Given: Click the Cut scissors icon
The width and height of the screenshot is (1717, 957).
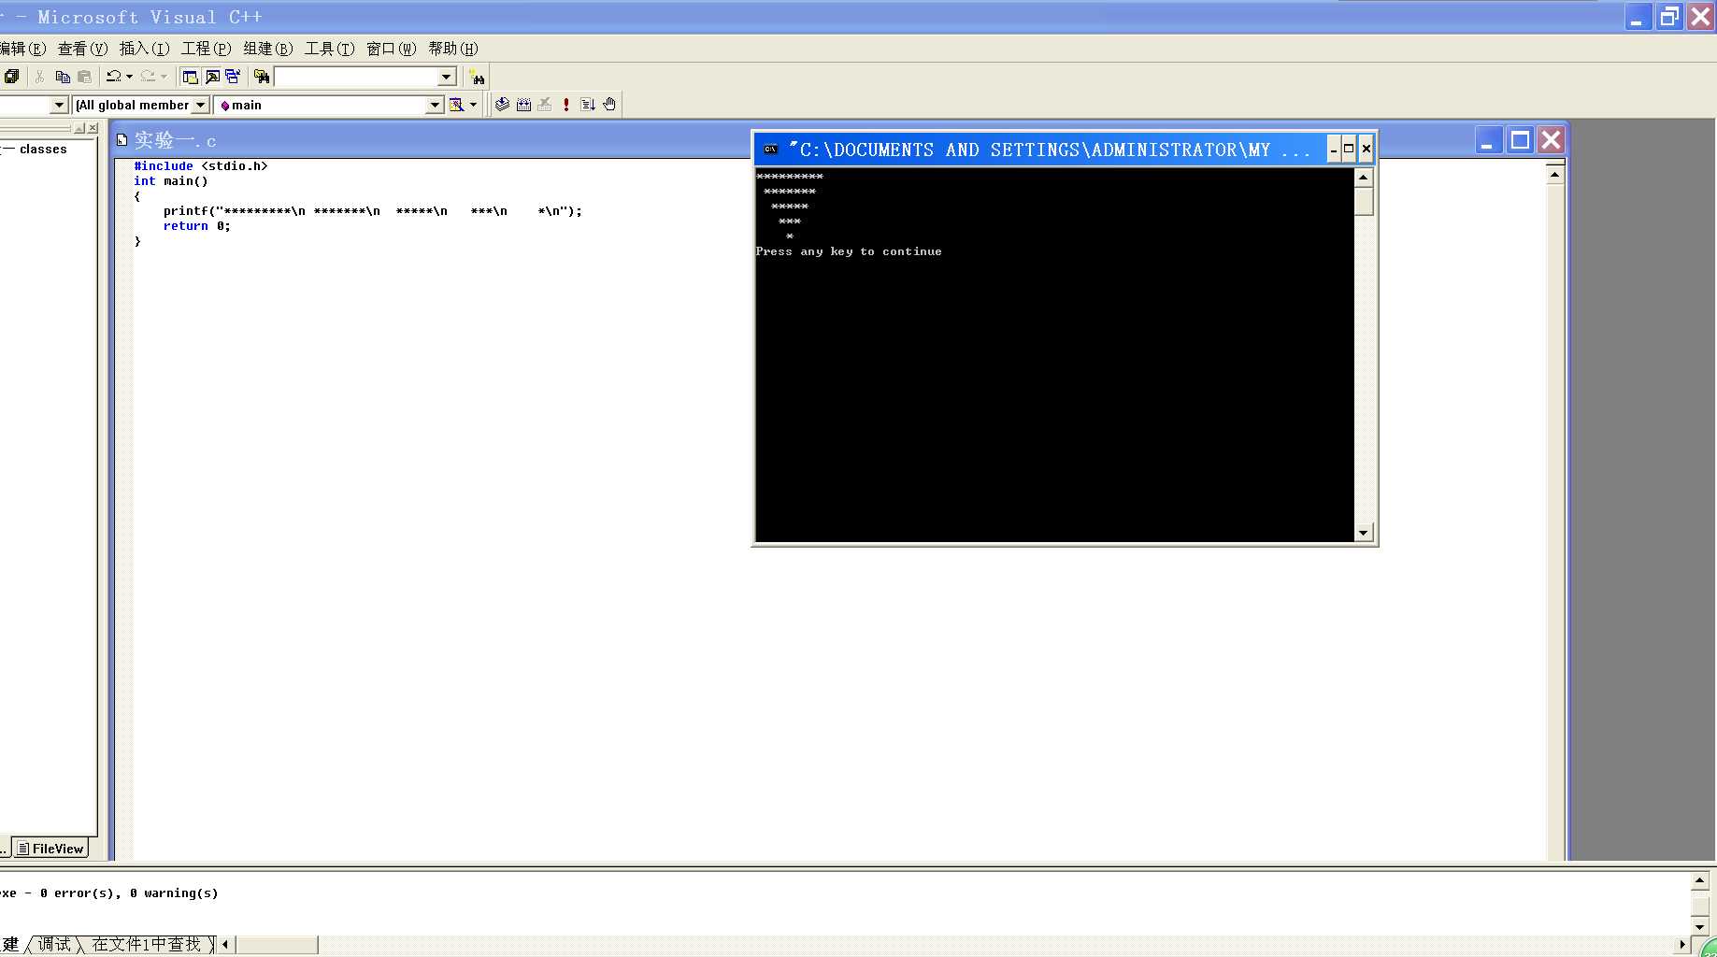Looking at the screenshot, I should click(x=39, y=77).
